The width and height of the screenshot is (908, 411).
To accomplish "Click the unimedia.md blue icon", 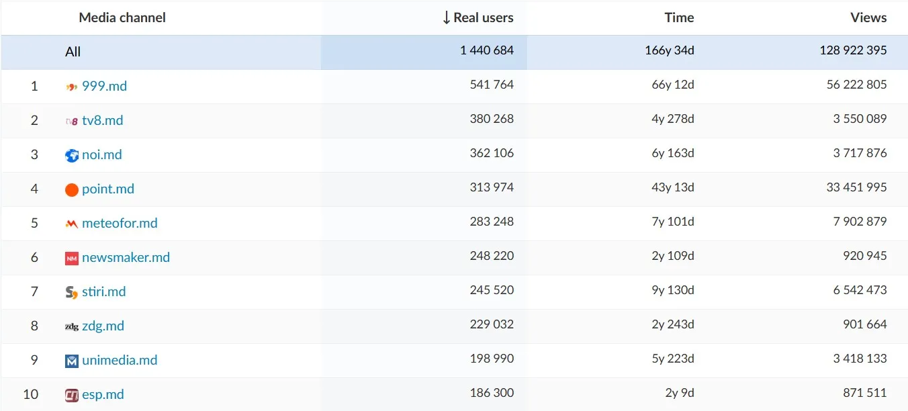I will point(72,361).
